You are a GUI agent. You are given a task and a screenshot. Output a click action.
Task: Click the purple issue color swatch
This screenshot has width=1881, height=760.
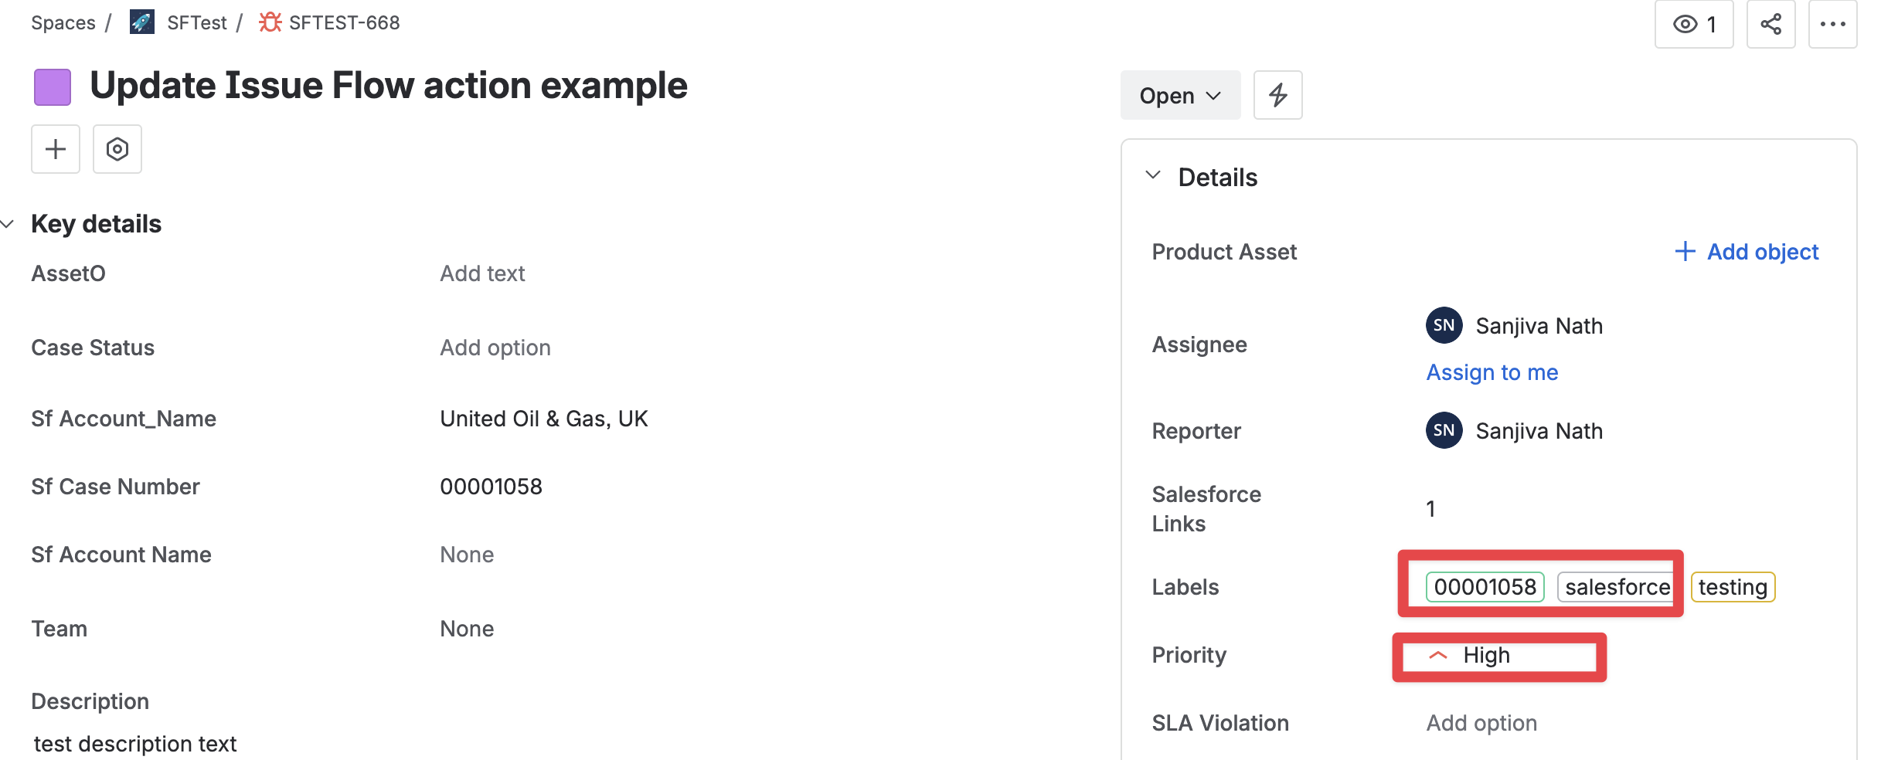(53, 87)
